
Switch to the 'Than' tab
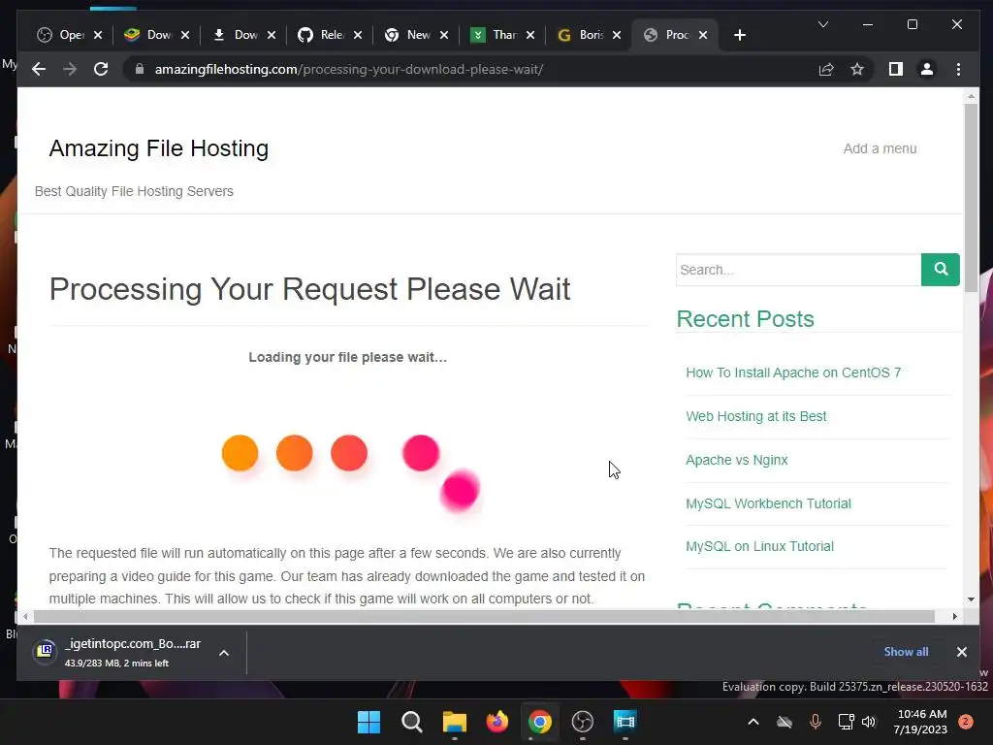point(495,35)
